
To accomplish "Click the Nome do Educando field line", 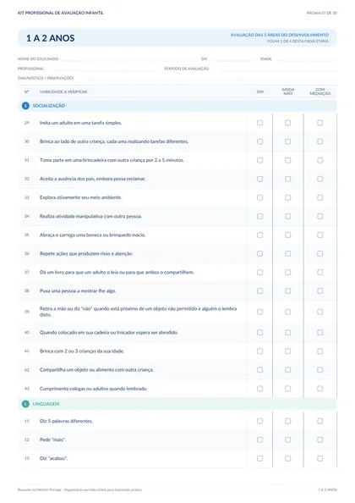I will [x=128, y=59].
